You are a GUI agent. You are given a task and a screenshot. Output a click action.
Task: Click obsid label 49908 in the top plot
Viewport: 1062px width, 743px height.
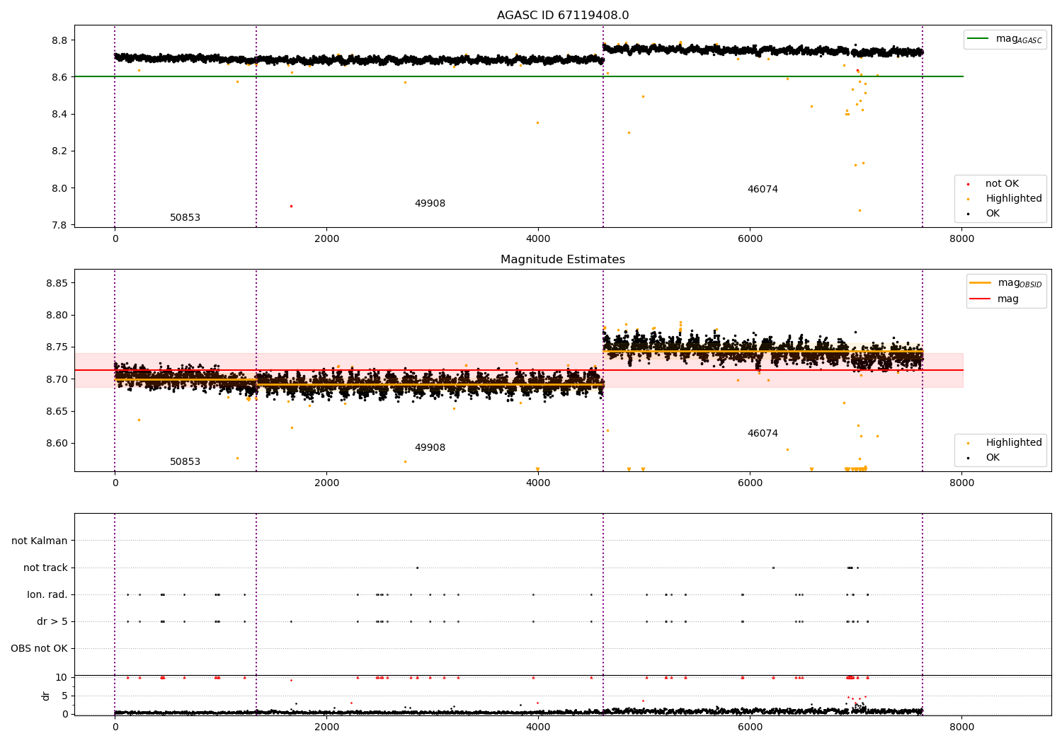(x=430, y=204)
